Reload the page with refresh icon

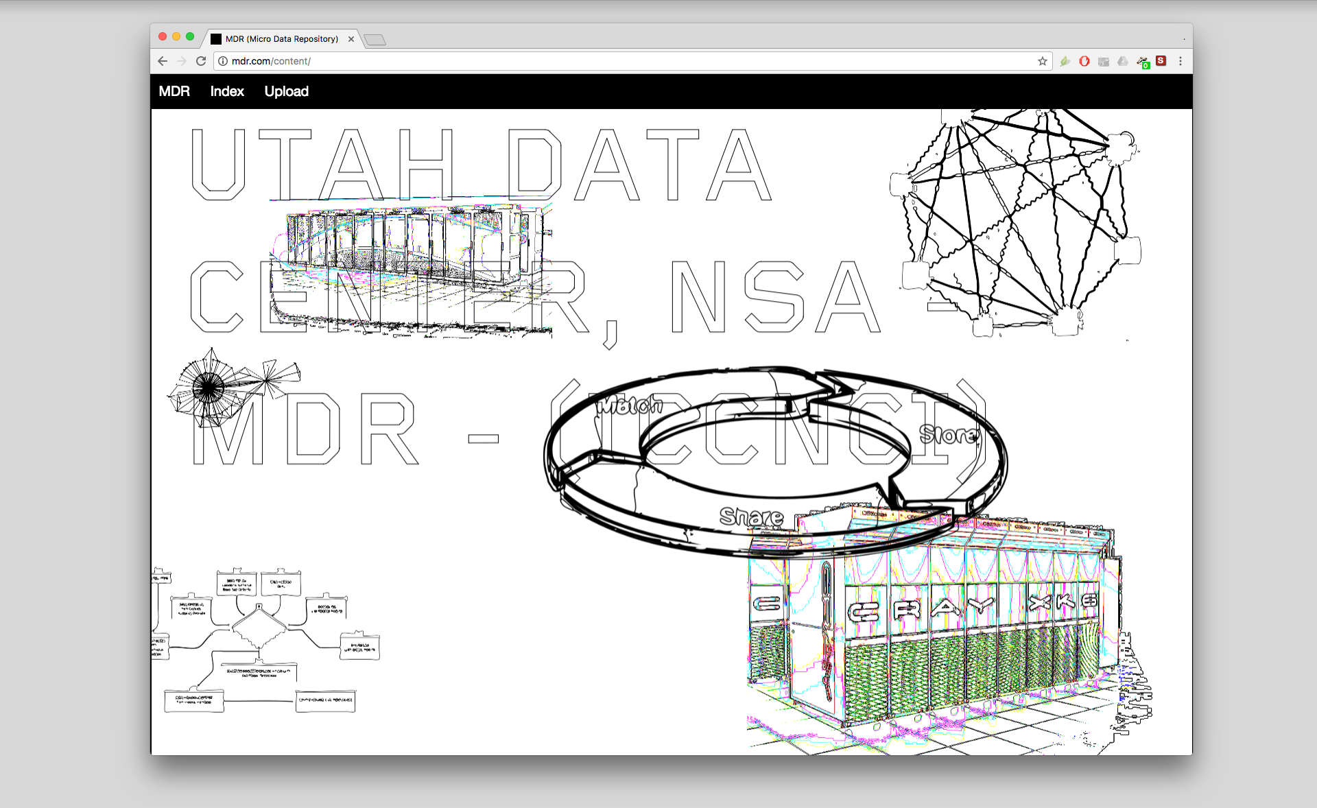click(x=201, y=61)
